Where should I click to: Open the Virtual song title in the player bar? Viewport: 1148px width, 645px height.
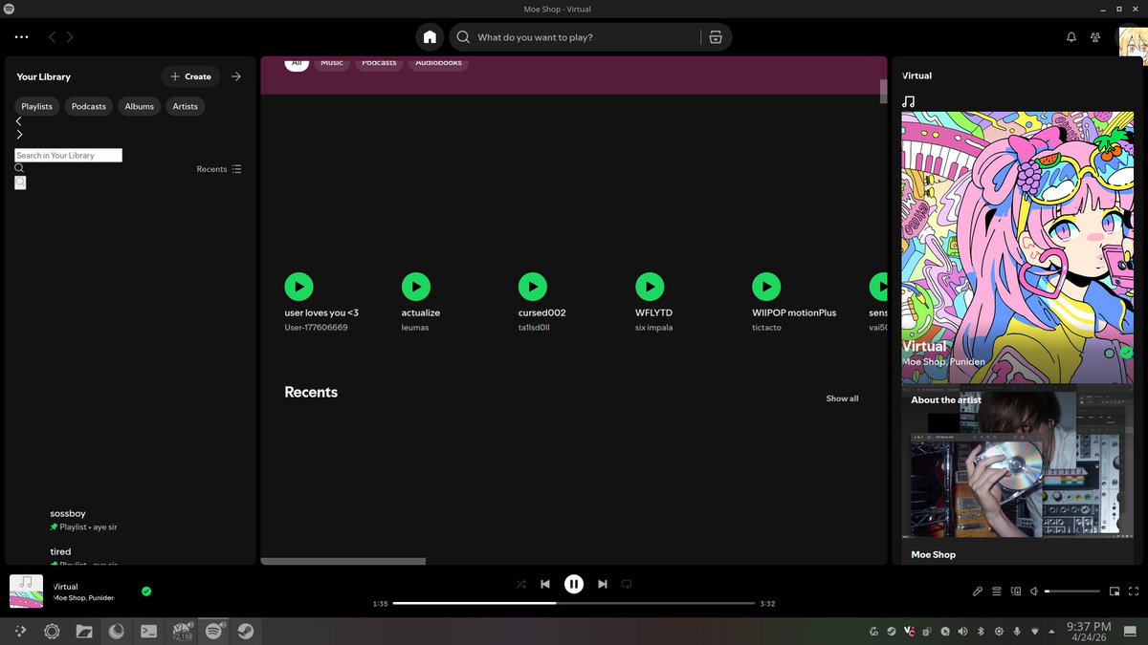point(66,587)
